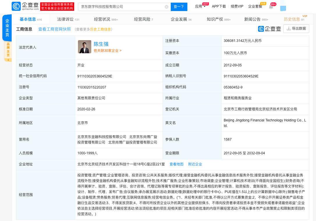Open 历史工商信息 link
The height and width of the screenshot is (221, 316).
tap(100, 29)
